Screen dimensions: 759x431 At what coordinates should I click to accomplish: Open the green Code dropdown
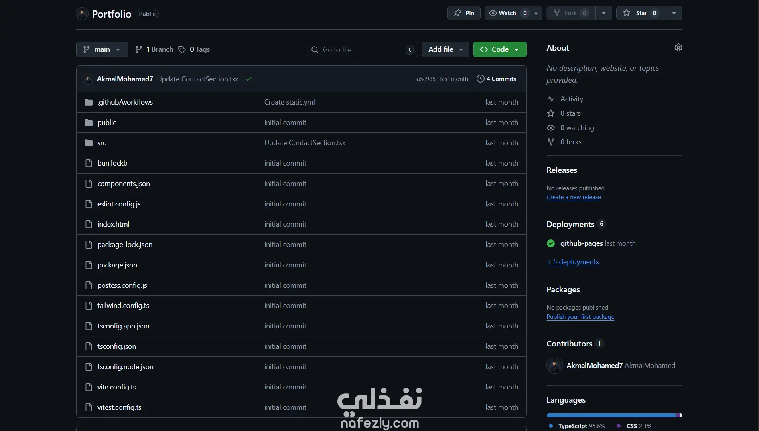500,49
